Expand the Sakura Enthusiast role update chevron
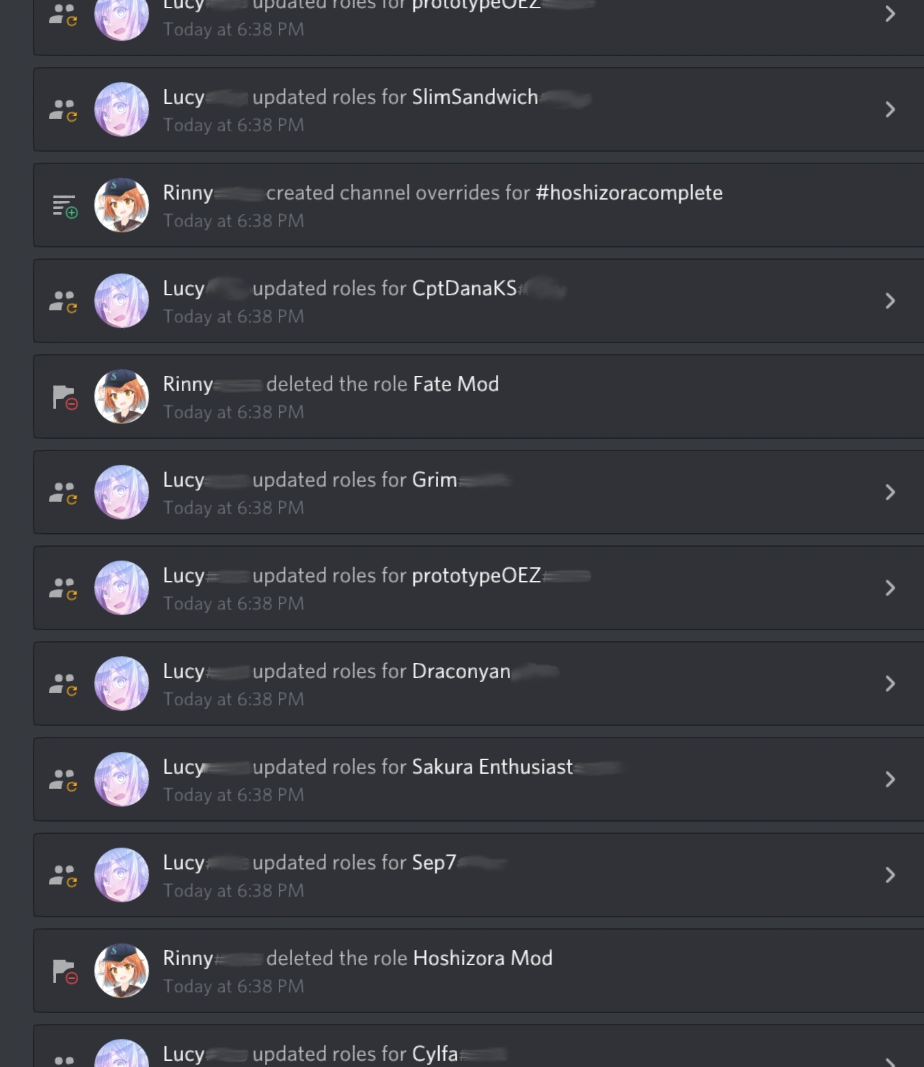 [890, 779]
